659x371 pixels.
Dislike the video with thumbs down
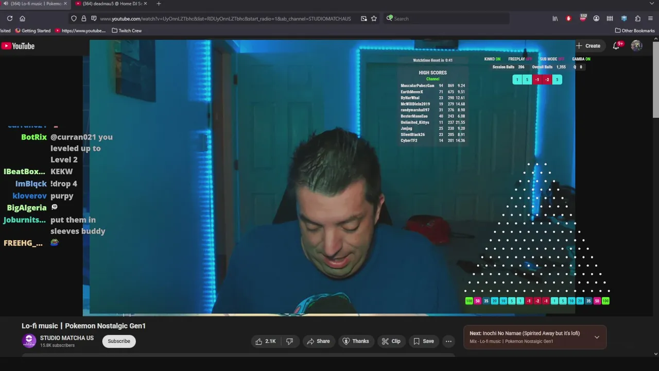(x=289, y=341)
